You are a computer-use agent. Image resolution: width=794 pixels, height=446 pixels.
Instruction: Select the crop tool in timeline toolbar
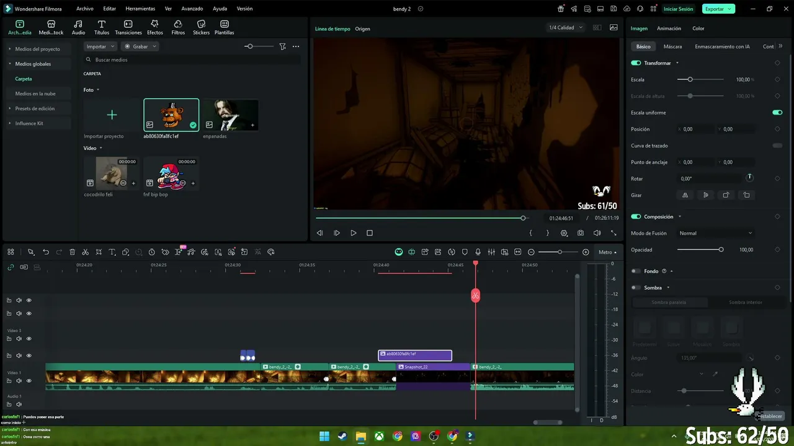pos(99,252)
